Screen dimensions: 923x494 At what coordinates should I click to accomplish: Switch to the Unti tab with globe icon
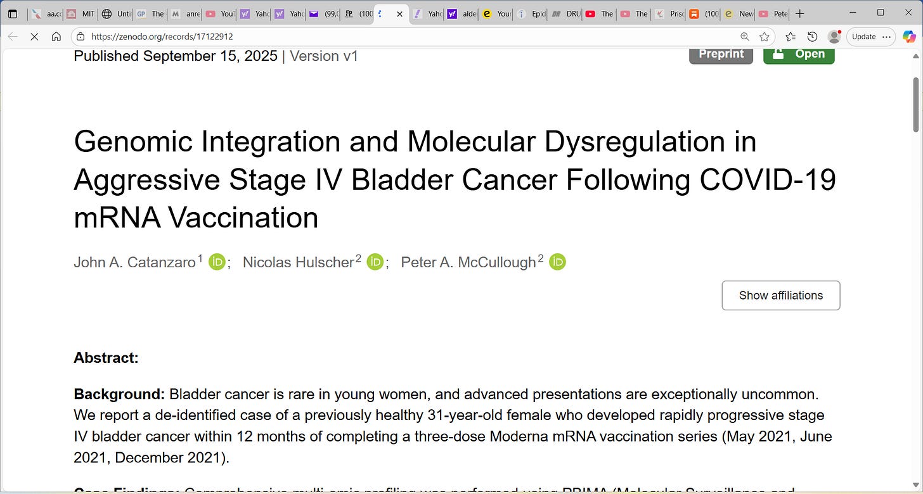[115, 13]
